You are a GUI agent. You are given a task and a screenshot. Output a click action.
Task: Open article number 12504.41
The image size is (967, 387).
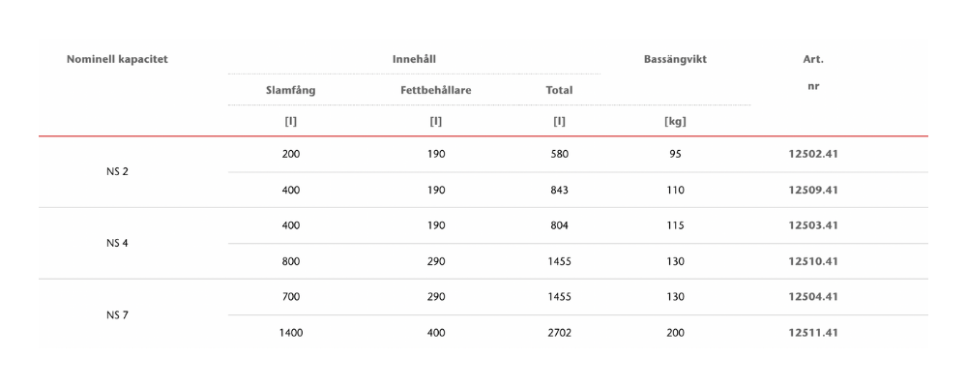coord(813,297)
